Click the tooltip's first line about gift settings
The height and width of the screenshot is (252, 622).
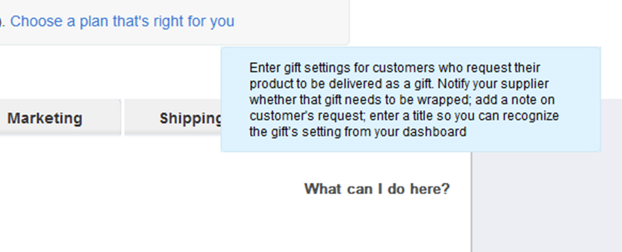(394, 68)
